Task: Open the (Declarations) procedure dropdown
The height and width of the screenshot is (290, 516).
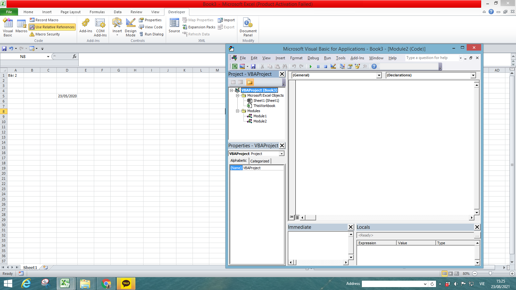Action: 473,75
